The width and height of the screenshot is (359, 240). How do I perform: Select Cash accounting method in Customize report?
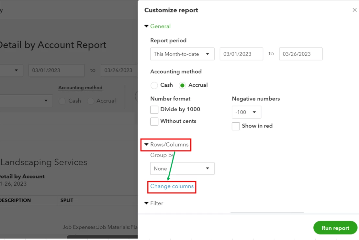154,85
